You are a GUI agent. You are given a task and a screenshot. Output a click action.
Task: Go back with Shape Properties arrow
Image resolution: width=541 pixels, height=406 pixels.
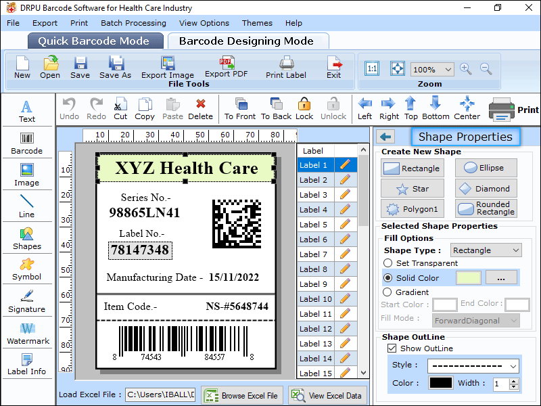(x=385, y=137)
